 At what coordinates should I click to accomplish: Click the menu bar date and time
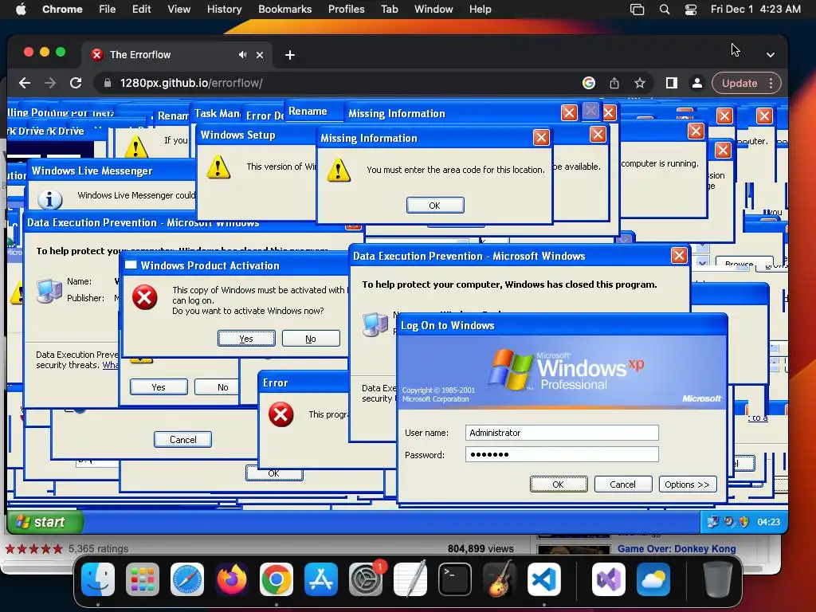[755, 10]
